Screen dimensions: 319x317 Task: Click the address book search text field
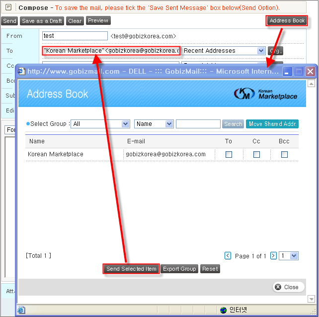pyautogui.click(x=198, y=124)
